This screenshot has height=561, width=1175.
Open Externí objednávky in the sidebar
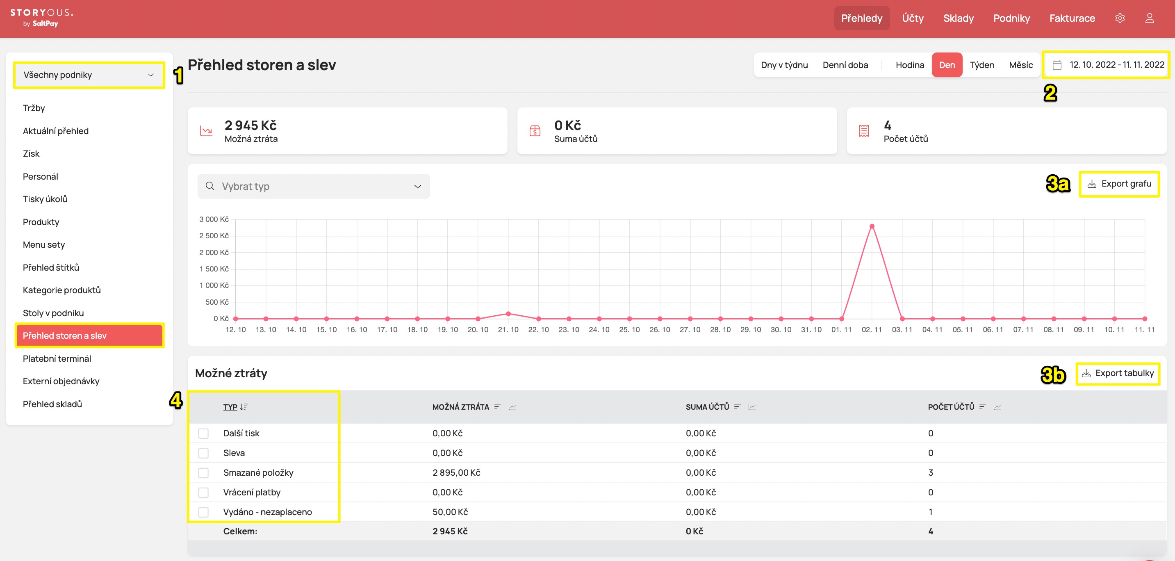point(61,381)
